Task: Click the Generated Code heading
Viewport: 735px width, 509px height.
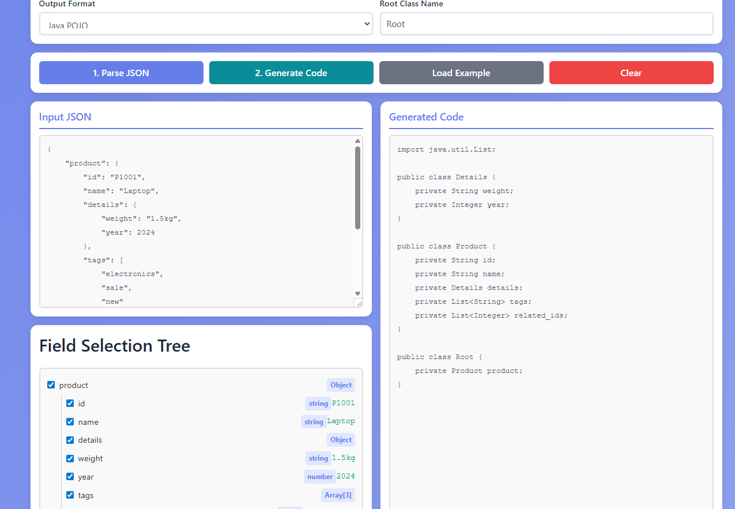Action: point(426,116)
